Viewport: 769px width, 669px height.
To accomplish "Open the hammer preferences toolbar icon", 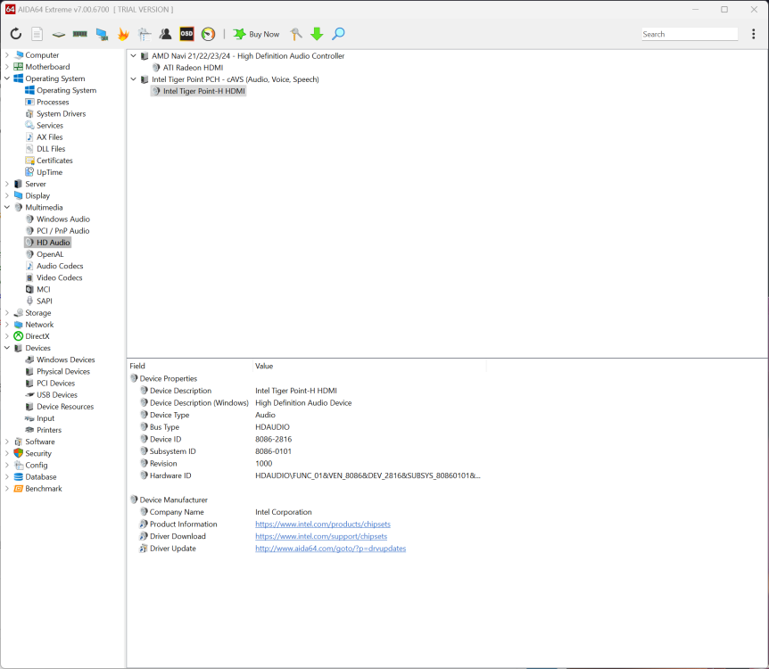I will pyautogui.click(x=295, y=34).
